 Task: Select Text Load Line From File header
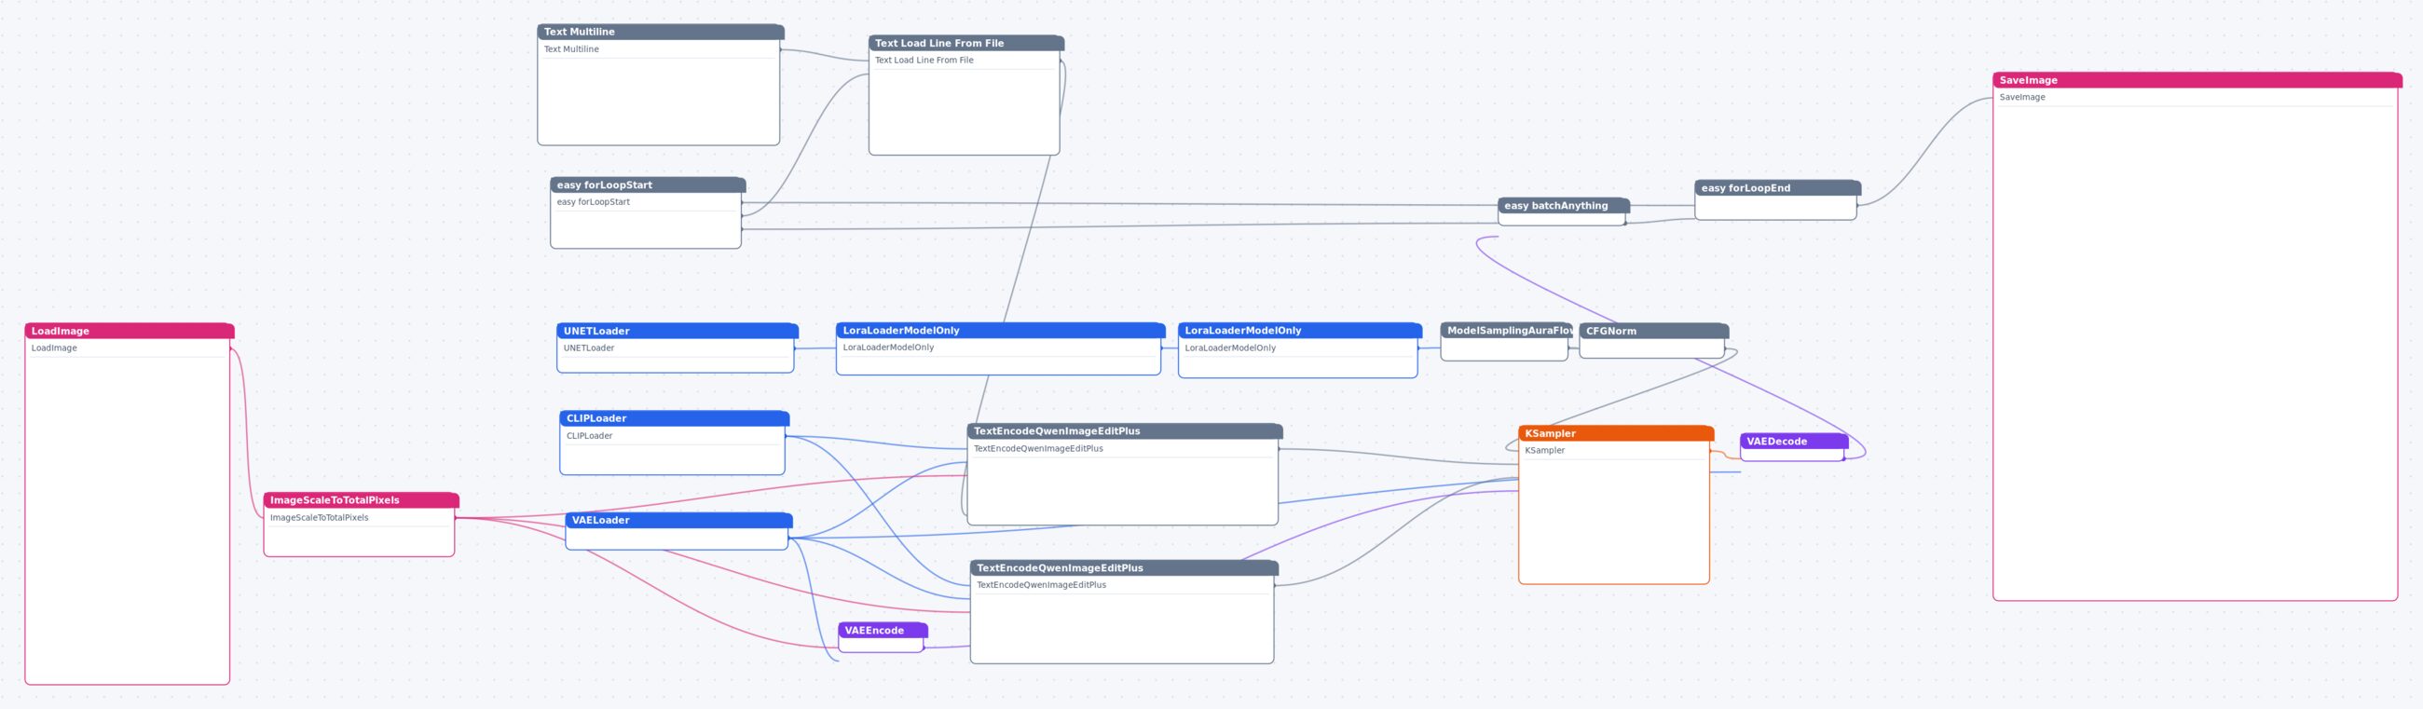coord(966,43)
